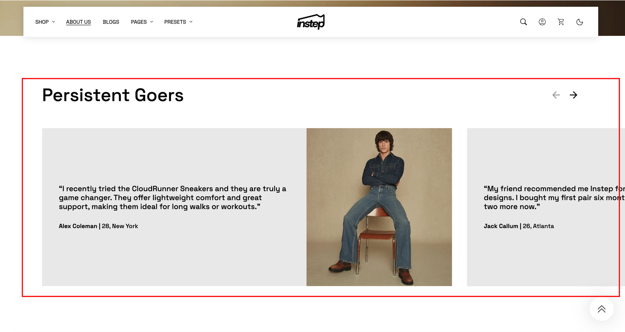Open the Blogs page
This screenshot has height=332, width=625.
[111, 22]
